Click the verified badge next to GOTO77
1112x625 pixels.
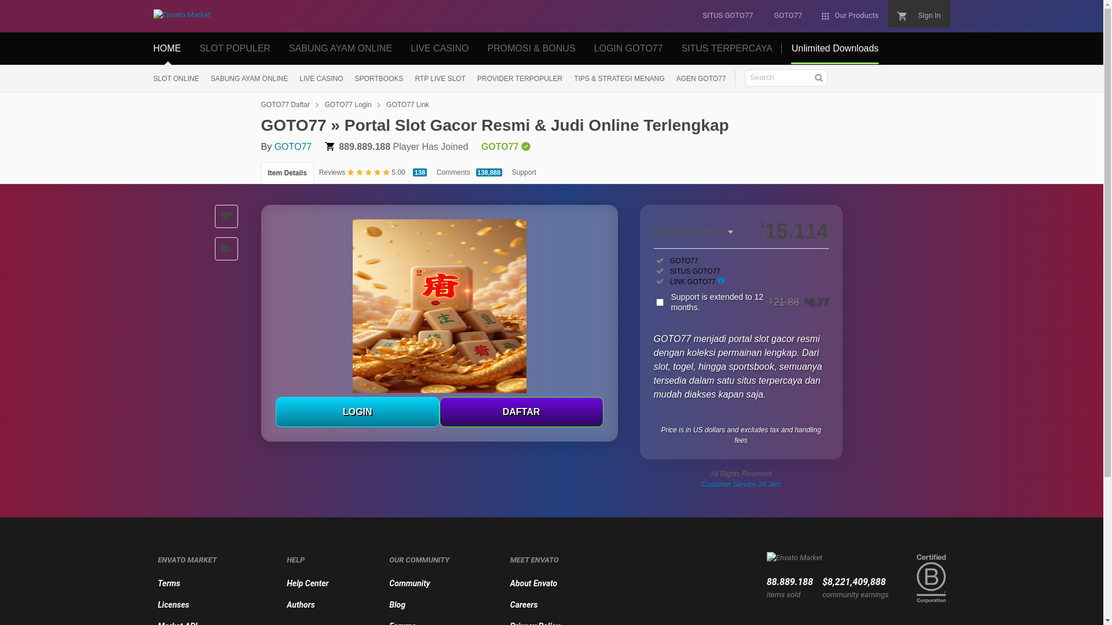tap(526, 147)
